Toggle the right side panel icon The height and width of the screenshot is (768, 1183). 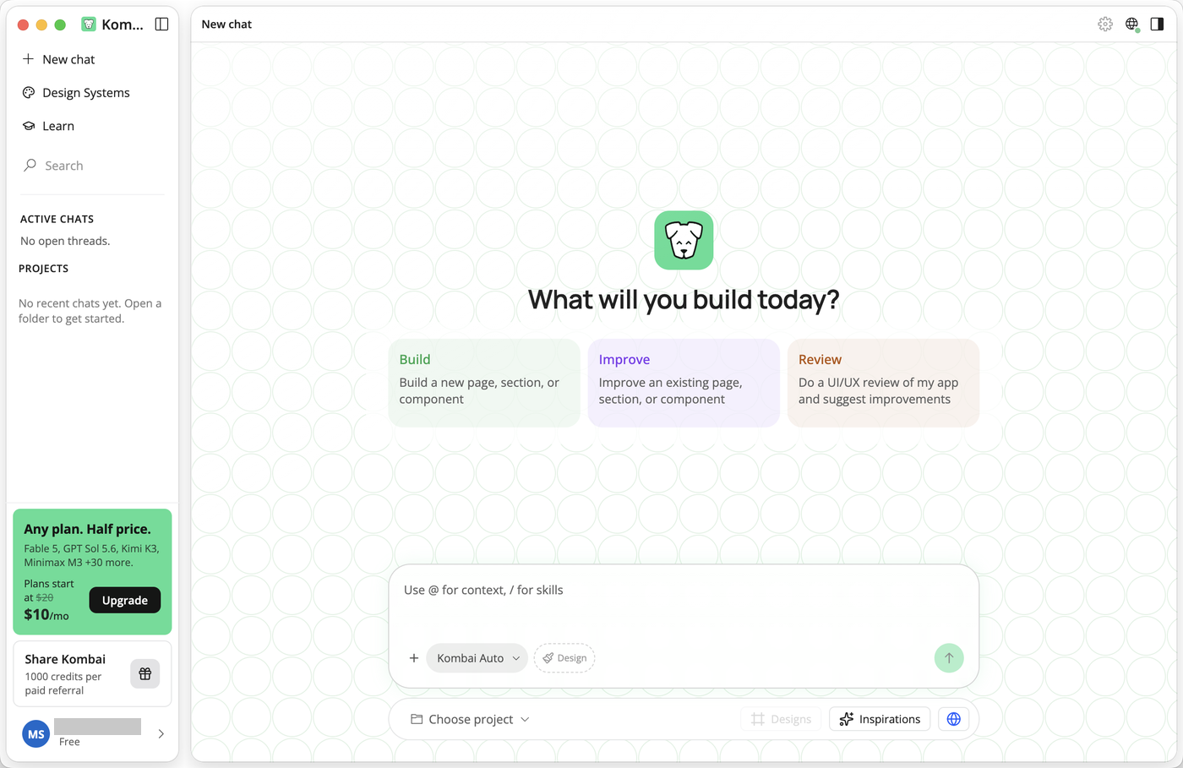pyautogui.click(x=1158, y=25)
